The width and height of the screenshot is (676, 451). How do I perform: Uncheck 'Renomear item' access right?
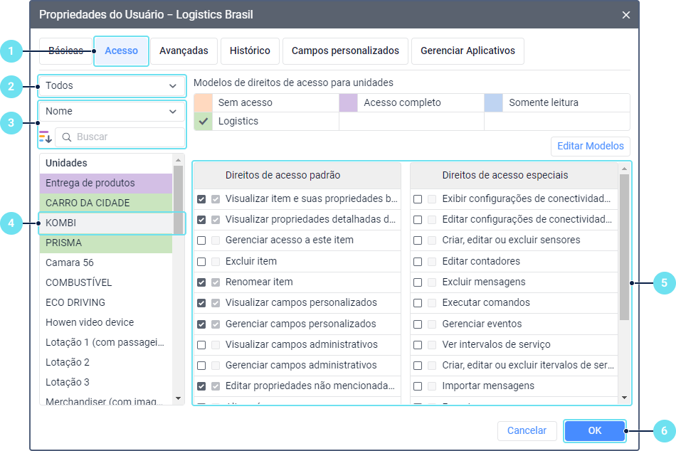click(x=201, y=282)
